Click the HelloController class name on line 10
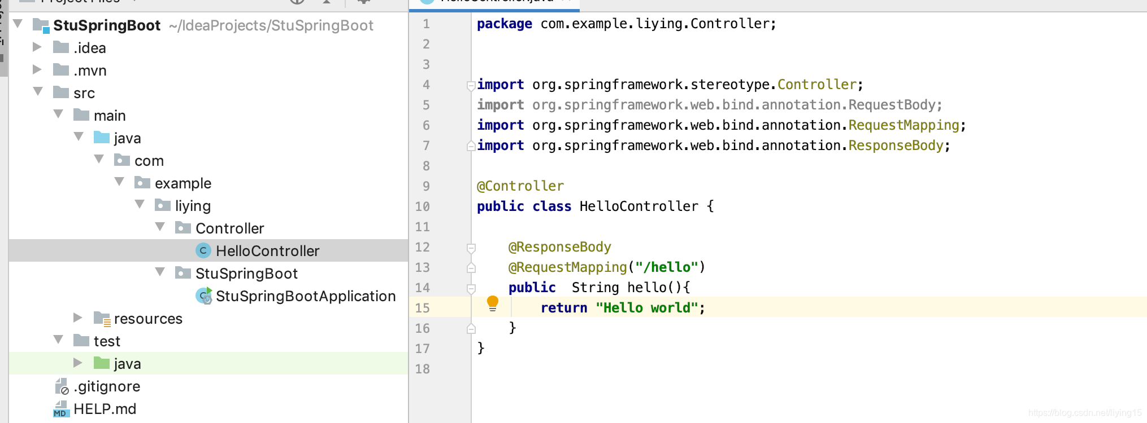The image size is (1147, 423). point(639,206)
